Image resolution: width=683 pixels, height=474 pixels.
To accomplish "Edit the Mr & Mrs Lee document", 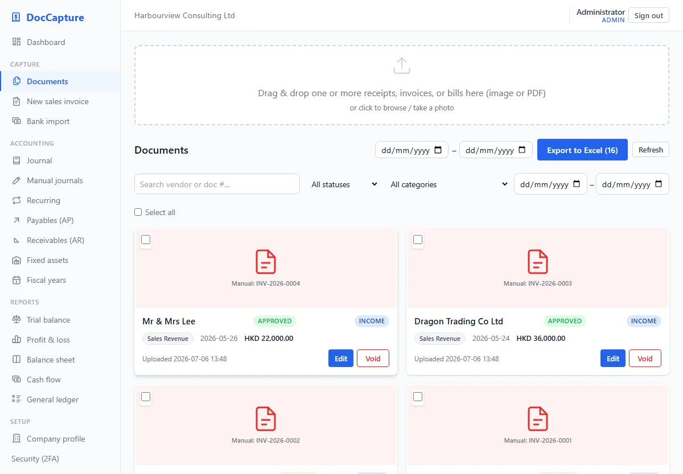I will click(x=341, y=358).
